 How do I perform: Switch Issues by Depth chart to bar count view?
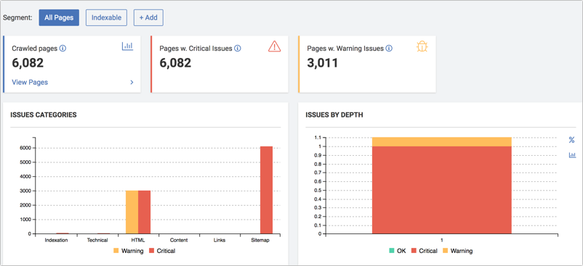click(572, 155)
